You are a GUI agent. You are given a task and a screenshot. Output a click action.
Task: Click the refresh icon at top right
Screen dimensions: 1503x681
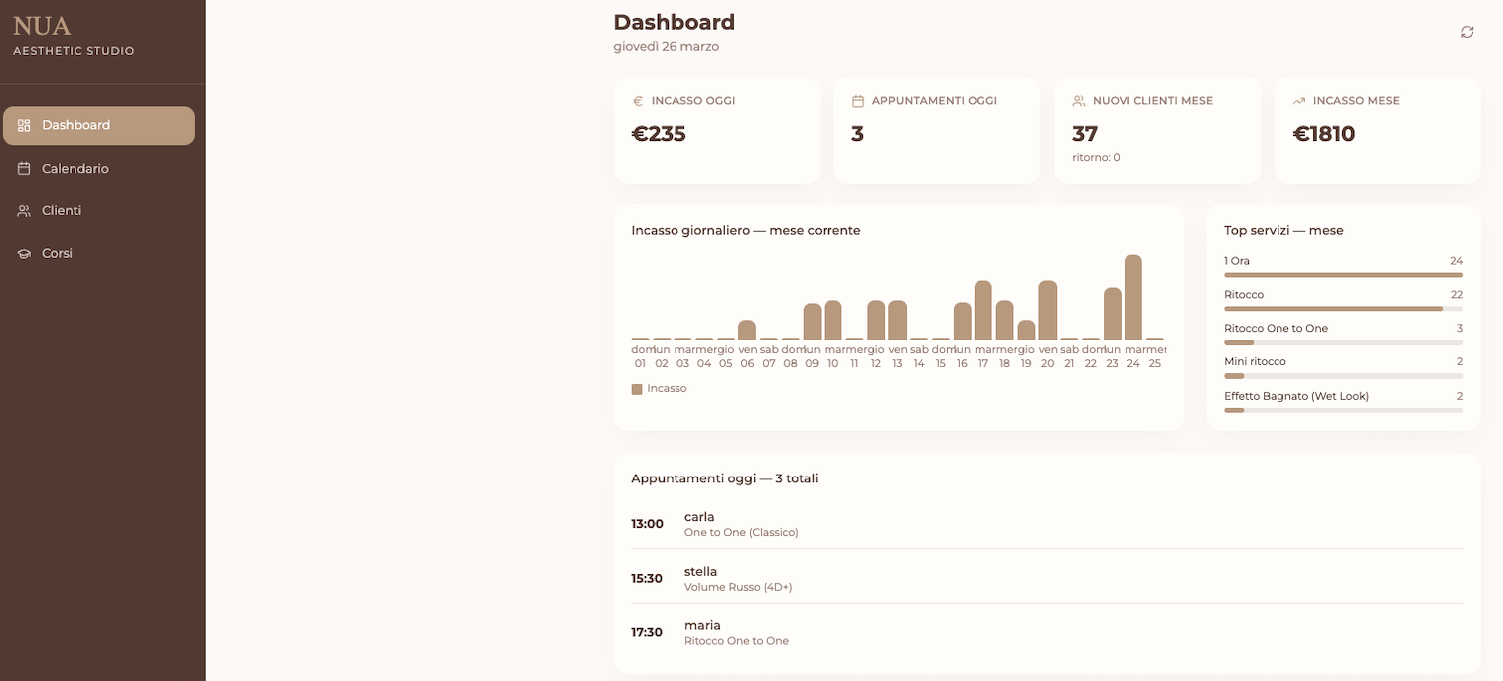(1467, 32)
